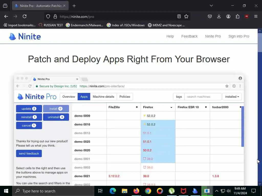The width and height of the screenshot is (262, 196).
Task: Select the Apps tab in Ninite Pro demo
Action: point(84,97)
